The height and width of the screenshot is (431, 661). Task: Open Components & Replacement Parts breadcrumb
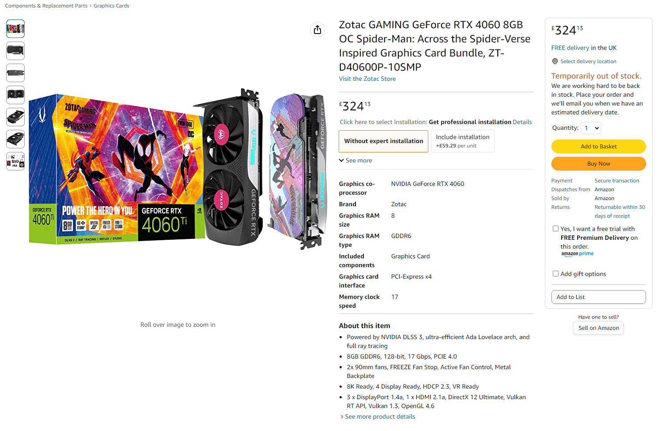(46, 6)
